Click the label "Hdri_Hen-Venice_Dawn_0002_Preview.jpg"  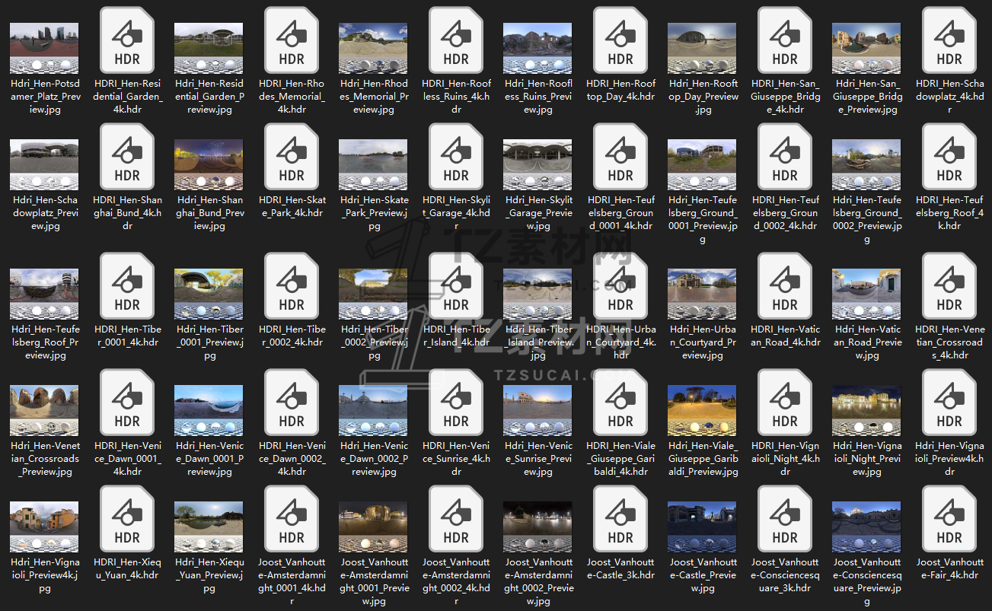[373, 459]
